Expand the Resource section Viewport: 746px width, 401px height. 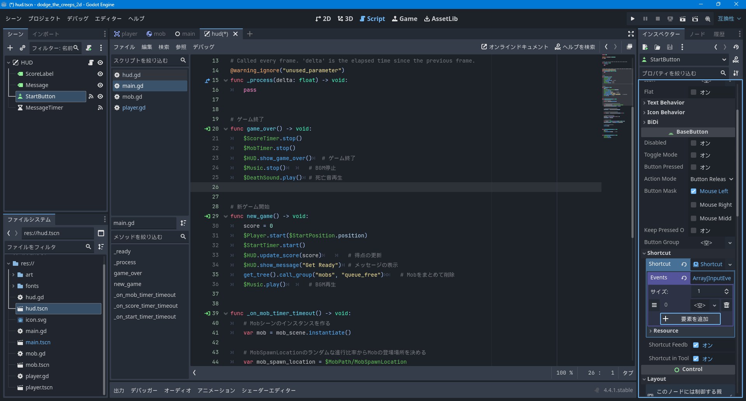(x=666, y=331)
